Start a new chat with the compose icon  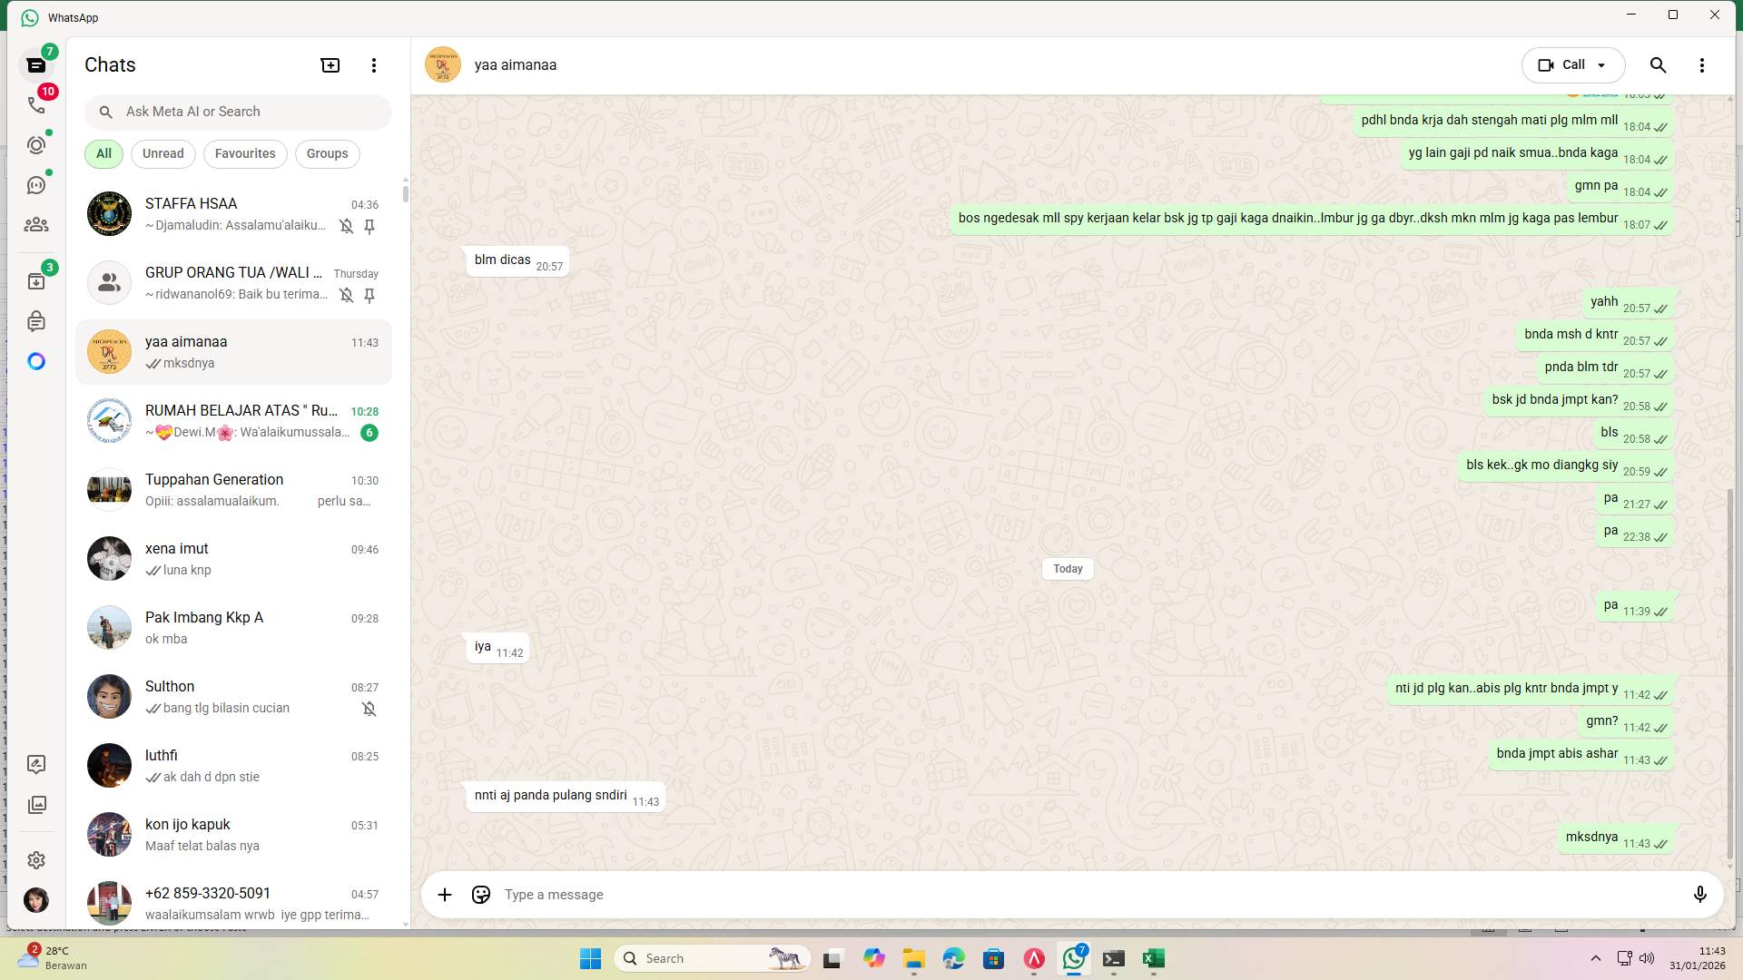coord(330,64)
